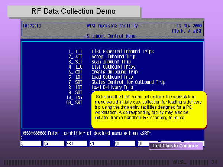Select menu row 1_ List Expected Inbound Trips
This screenshot has width=223, height=167.
click(x=111, y=52)
